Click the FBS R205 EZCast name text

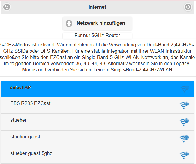(30, 103)
